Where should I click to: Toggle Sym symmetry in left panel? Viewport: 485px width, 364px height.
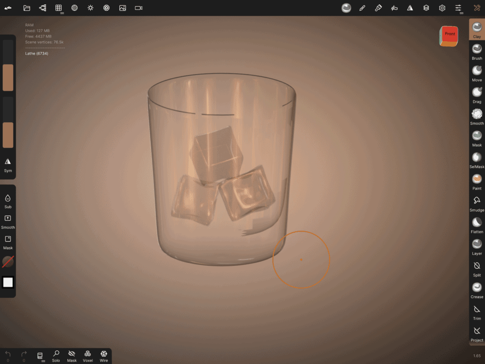[8, 164]
